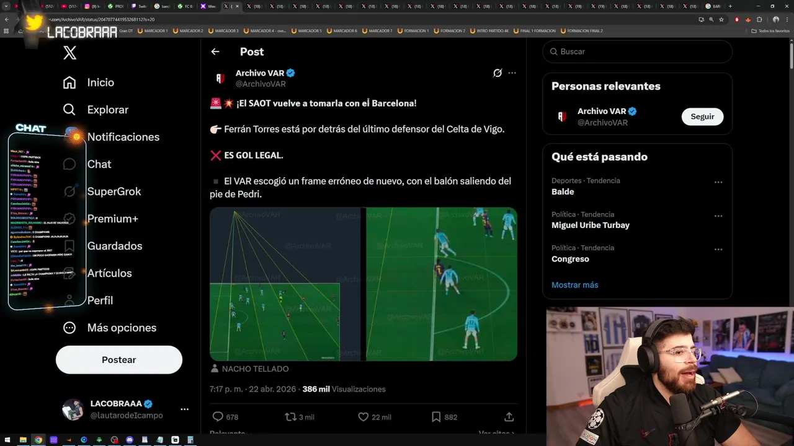794x446 pixels.
Task: Open MARCADOR 3 bookmark
Action: pyautogui.click(x=223, y=30)
